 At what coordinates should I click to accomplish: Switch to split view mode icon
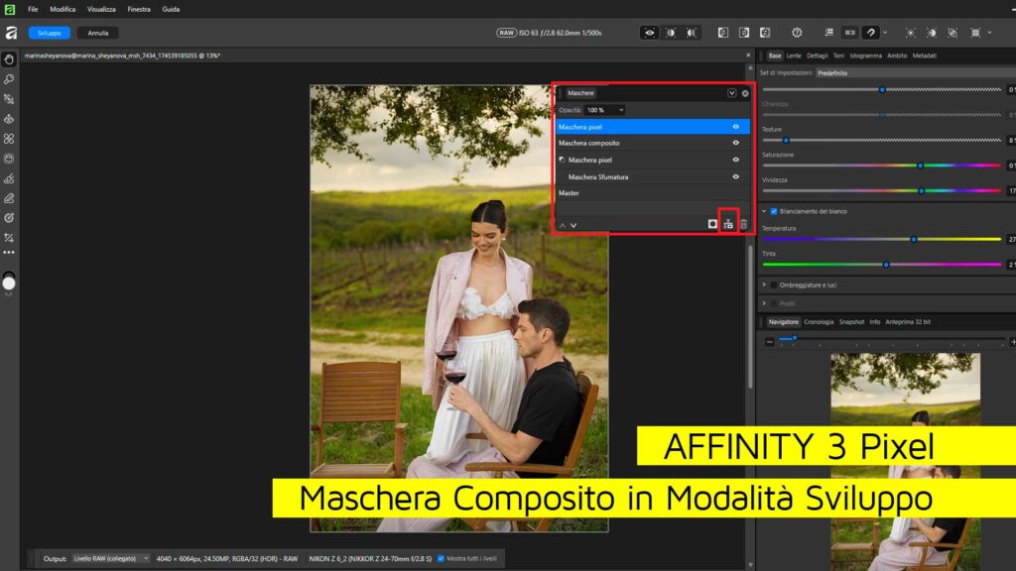tap(671, 33)
